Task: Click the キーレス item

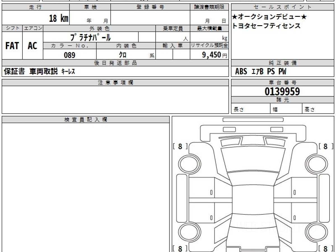Action: (x=68, y=72)
